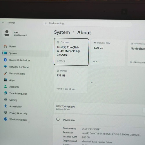Viewport: 145px width, 145px height.
Task: Click the 42 GB of 233 GB used text
Action: 66,89
